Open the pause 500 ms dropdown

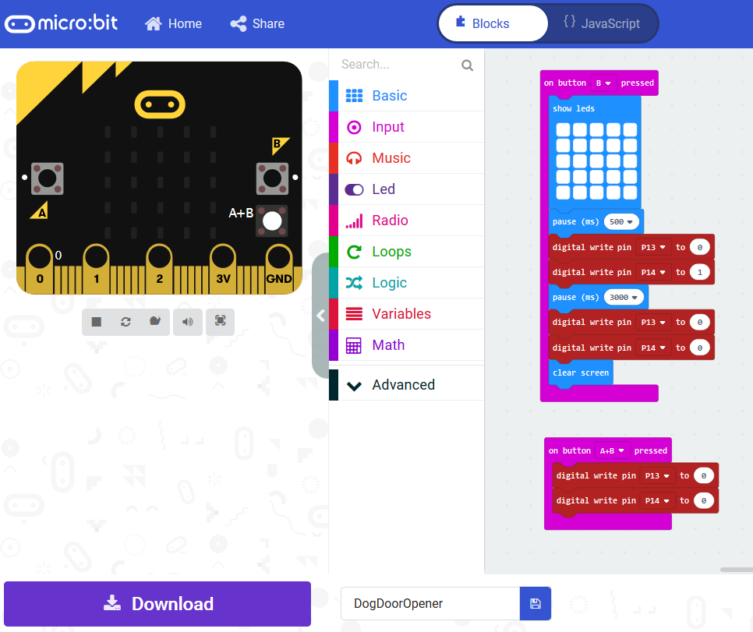pyautogui.click(x=621, y=222)
